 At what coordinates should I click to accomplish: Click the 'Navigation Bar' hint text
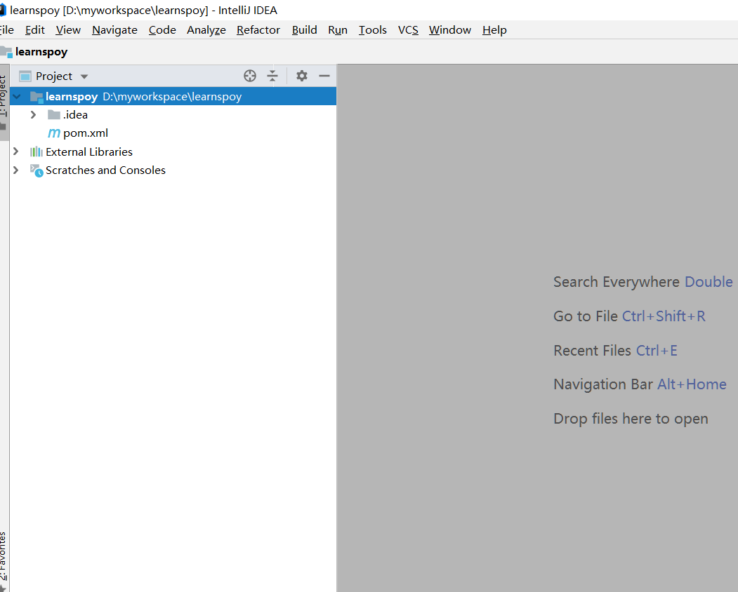pos(603,384)
